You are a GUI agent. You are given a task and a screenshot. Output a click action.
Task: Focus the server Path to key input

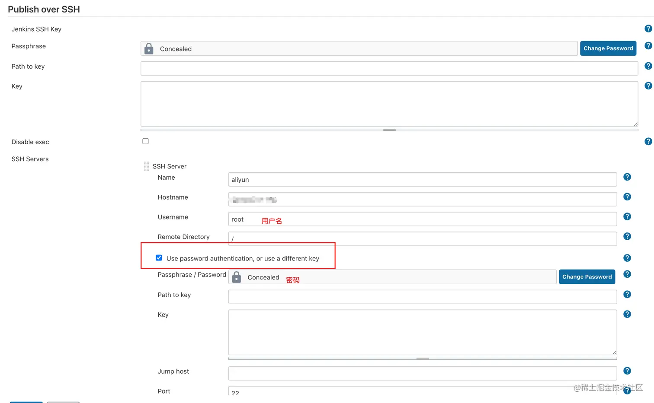point(423,297)
